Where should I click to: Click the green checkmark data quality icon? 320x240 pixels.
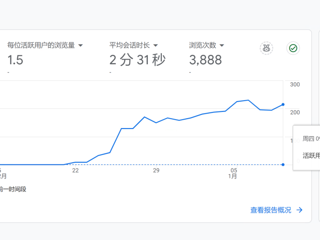pos(293,48)
